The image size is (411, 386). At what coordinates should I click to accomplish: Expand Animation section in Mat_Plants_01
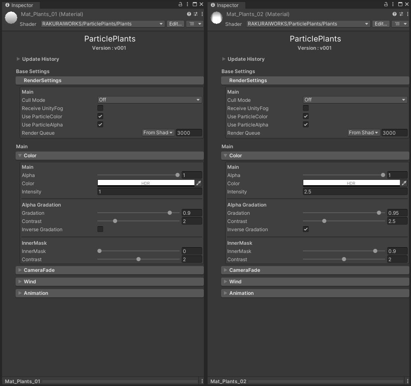[x=110, y=293]
